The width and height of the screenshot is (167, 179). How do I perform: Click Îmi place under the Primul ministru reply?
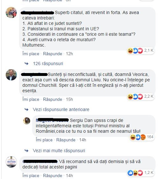(44, 140)
